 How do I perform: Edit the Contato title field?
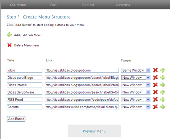pyautogui.click(x=24, y=107)
